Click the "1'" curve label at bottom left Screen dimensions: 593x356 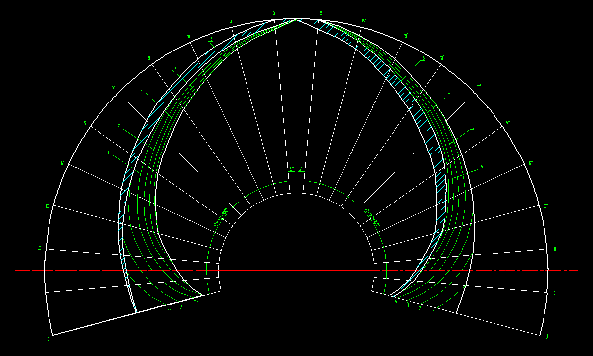169,312
